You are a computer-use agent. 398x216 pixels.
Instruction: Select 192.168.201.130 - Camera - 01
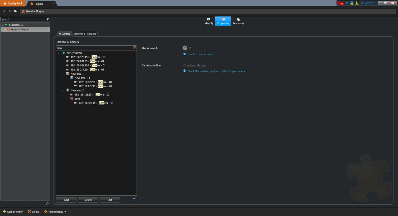(88, 65)
